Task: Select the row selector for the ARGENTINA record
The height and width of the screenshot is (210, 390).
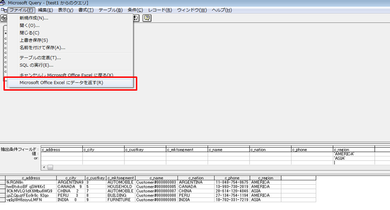Action: coord(2,182)
